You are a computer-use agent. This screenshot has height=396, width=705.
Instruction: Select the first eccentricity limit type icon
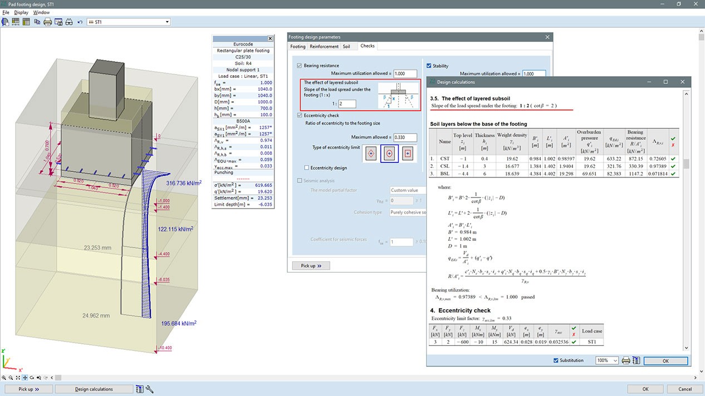coord(371,153)
